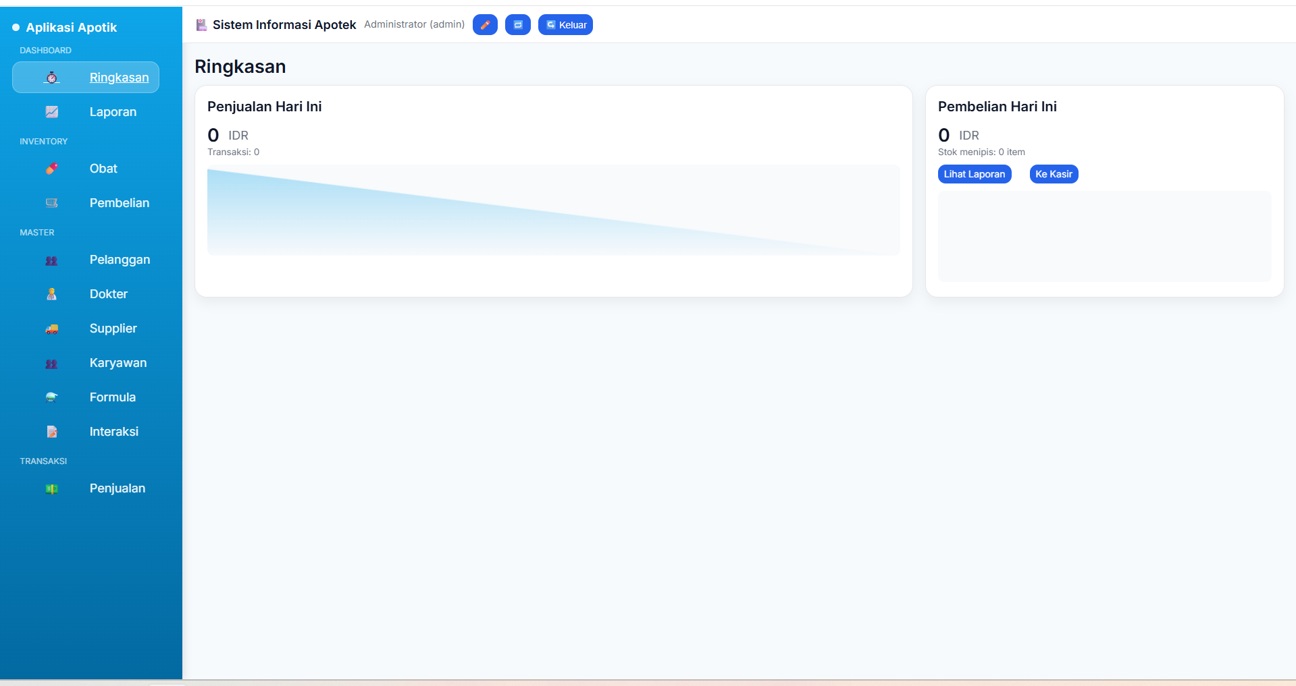Click the stopwatch icon beside Ringkasan
Image resolution: width=1296 pixels, height=686 pixels.
(x=52, y=78)
